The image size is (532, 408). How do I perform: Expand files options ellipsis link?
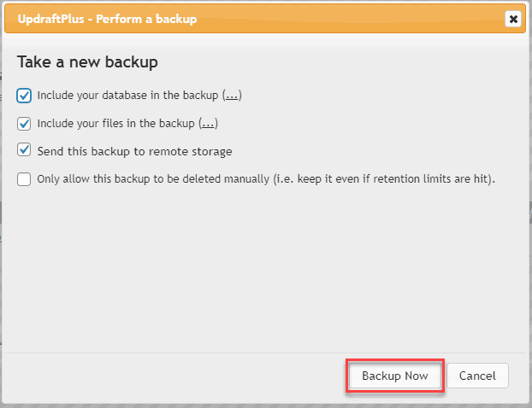pyautogui.click(x=208, y=124)
